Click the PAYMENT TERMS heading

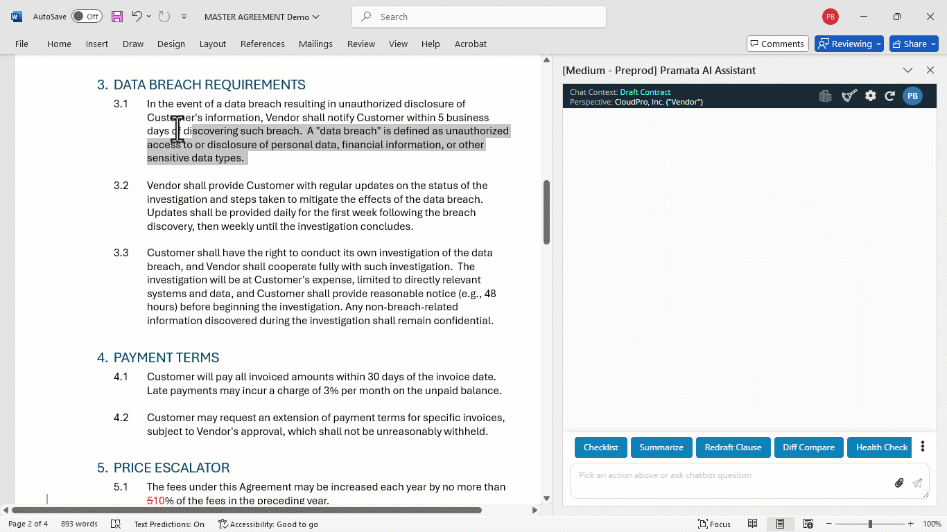pos(166,357)
